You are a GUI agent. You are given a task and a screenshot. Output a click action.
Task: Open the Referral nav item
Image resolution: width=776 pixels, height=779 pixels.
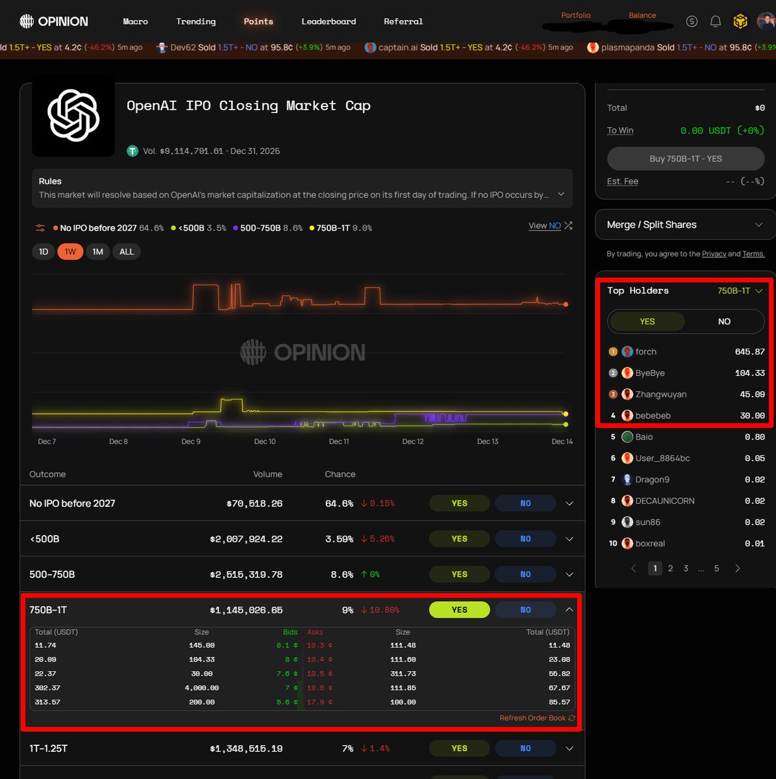coord(403,21)
